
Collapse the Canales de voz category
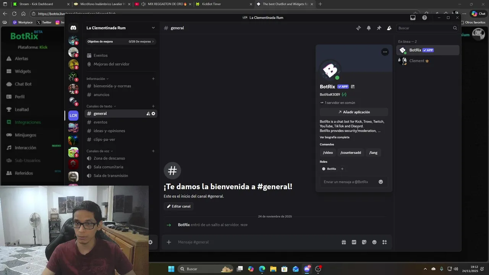pyautogui.click(x=100, y=151)
